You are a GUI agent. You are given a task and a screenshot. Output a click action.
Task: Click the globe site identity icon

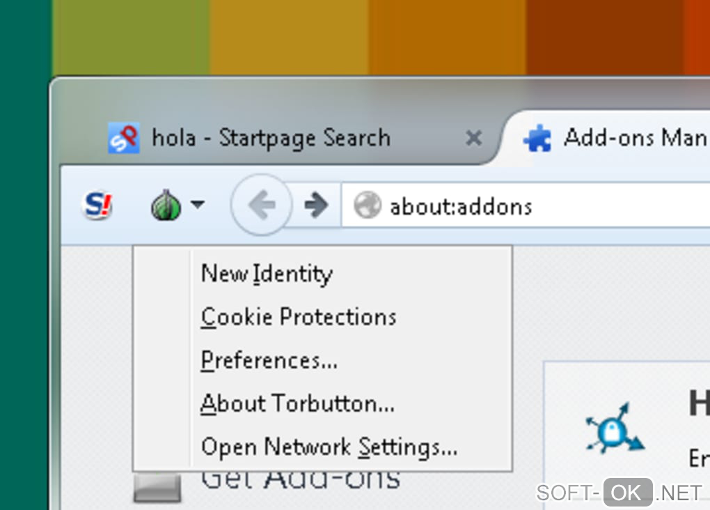[368, 206]
